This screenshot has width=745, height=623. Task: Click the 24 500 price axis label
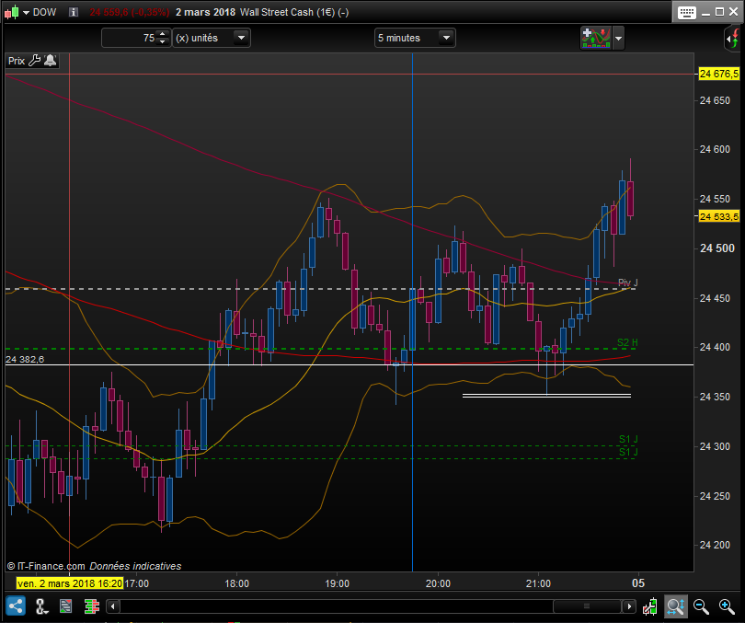pos(717,248)
